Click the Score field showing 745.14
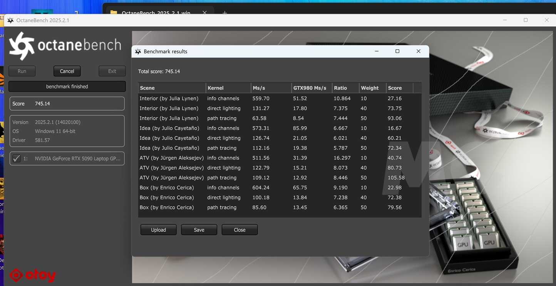The width and height of the screenshot is (556, 286). click(x=67, y=103)
